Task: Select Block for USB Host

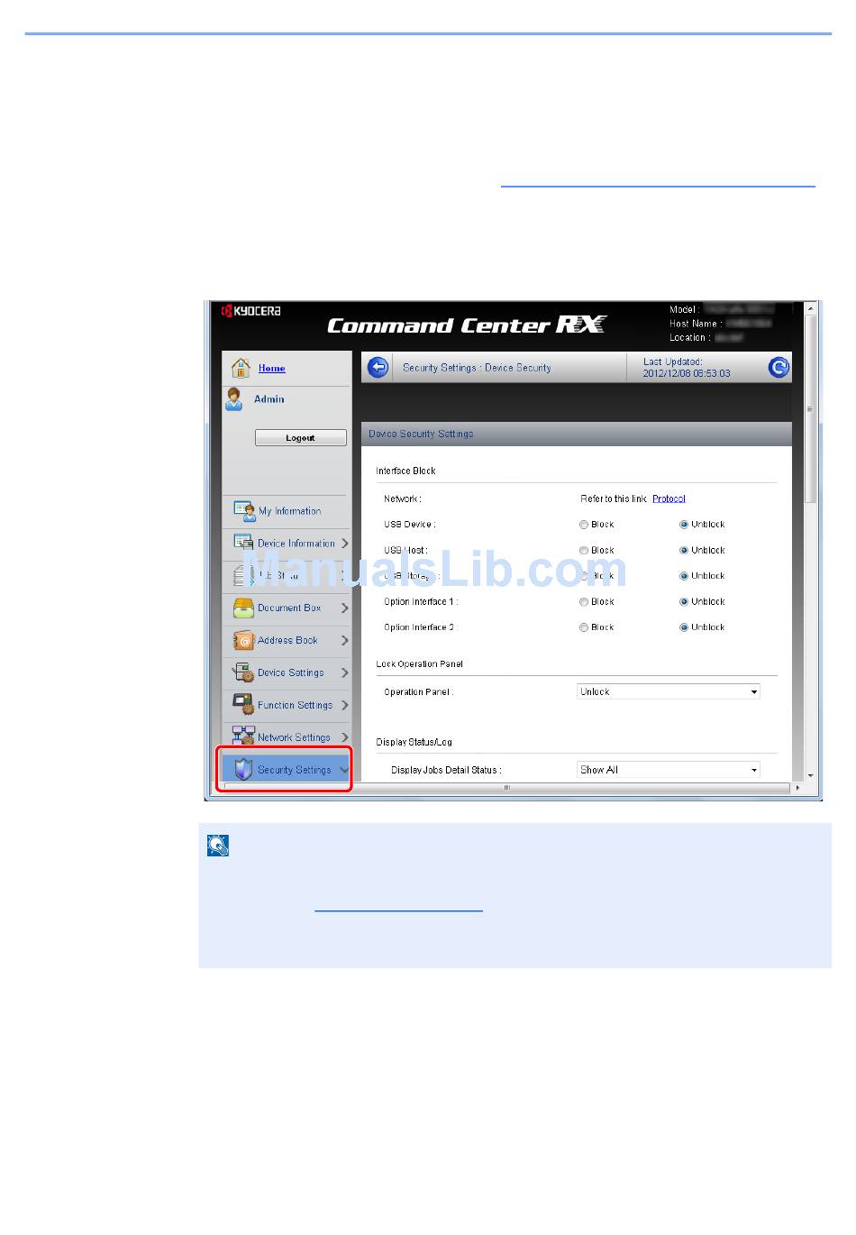Action: click(x=584, y=550)
